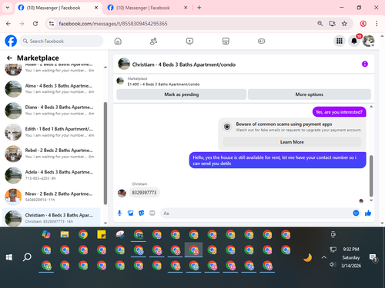The image size is (385, 288).
Task: Open the Adela 4 Beds 3 Baths conversation
Action: click(x=52, y=175)
